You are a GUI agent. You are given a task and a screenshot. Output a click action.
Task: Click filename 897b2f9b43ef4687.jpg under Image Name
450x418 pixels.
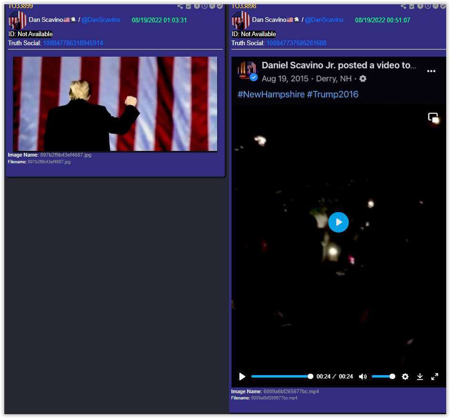tap(49, 162)
